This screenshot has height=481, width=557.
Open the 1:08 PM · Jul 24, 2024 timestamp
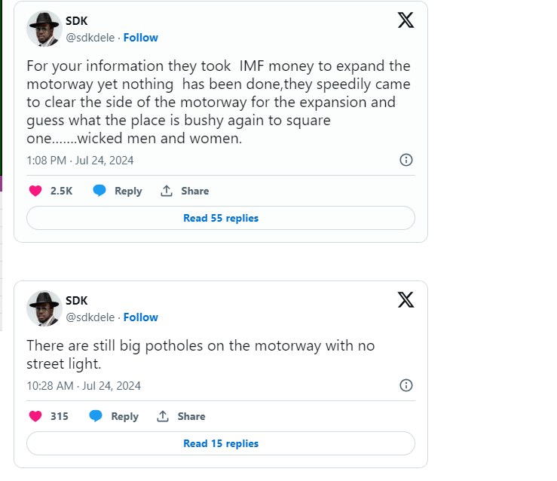click(x=80, y=161)
